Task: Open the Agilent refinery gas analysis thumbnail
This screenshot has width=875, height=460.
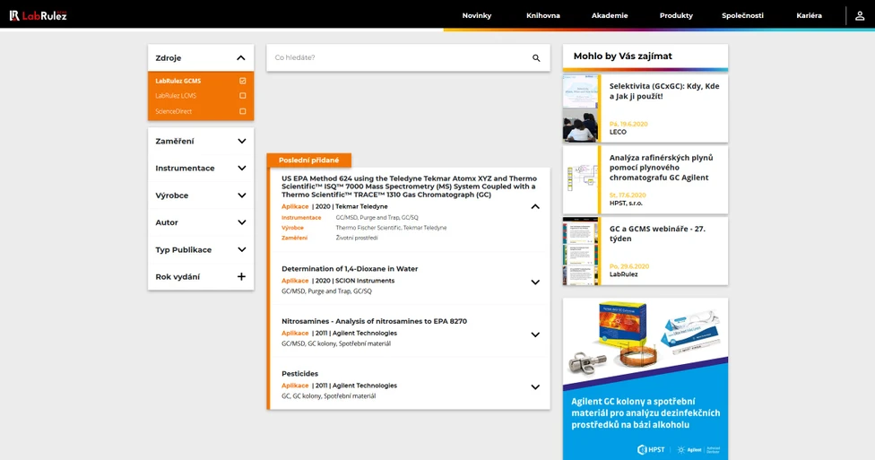Action: click(580, 179)
